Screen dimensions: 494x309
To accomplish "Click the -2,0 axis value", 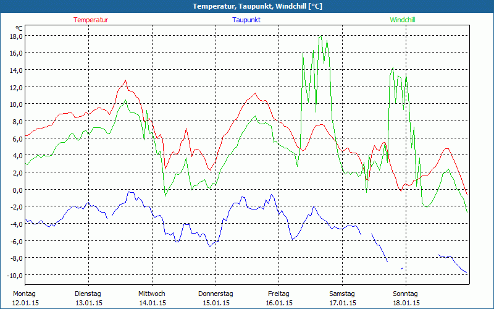I will [x=16, y=207].
